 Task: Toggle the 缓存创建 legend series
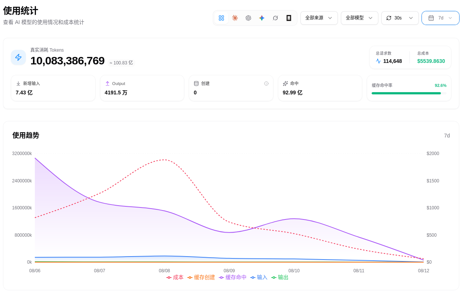[x=201, y=278]
